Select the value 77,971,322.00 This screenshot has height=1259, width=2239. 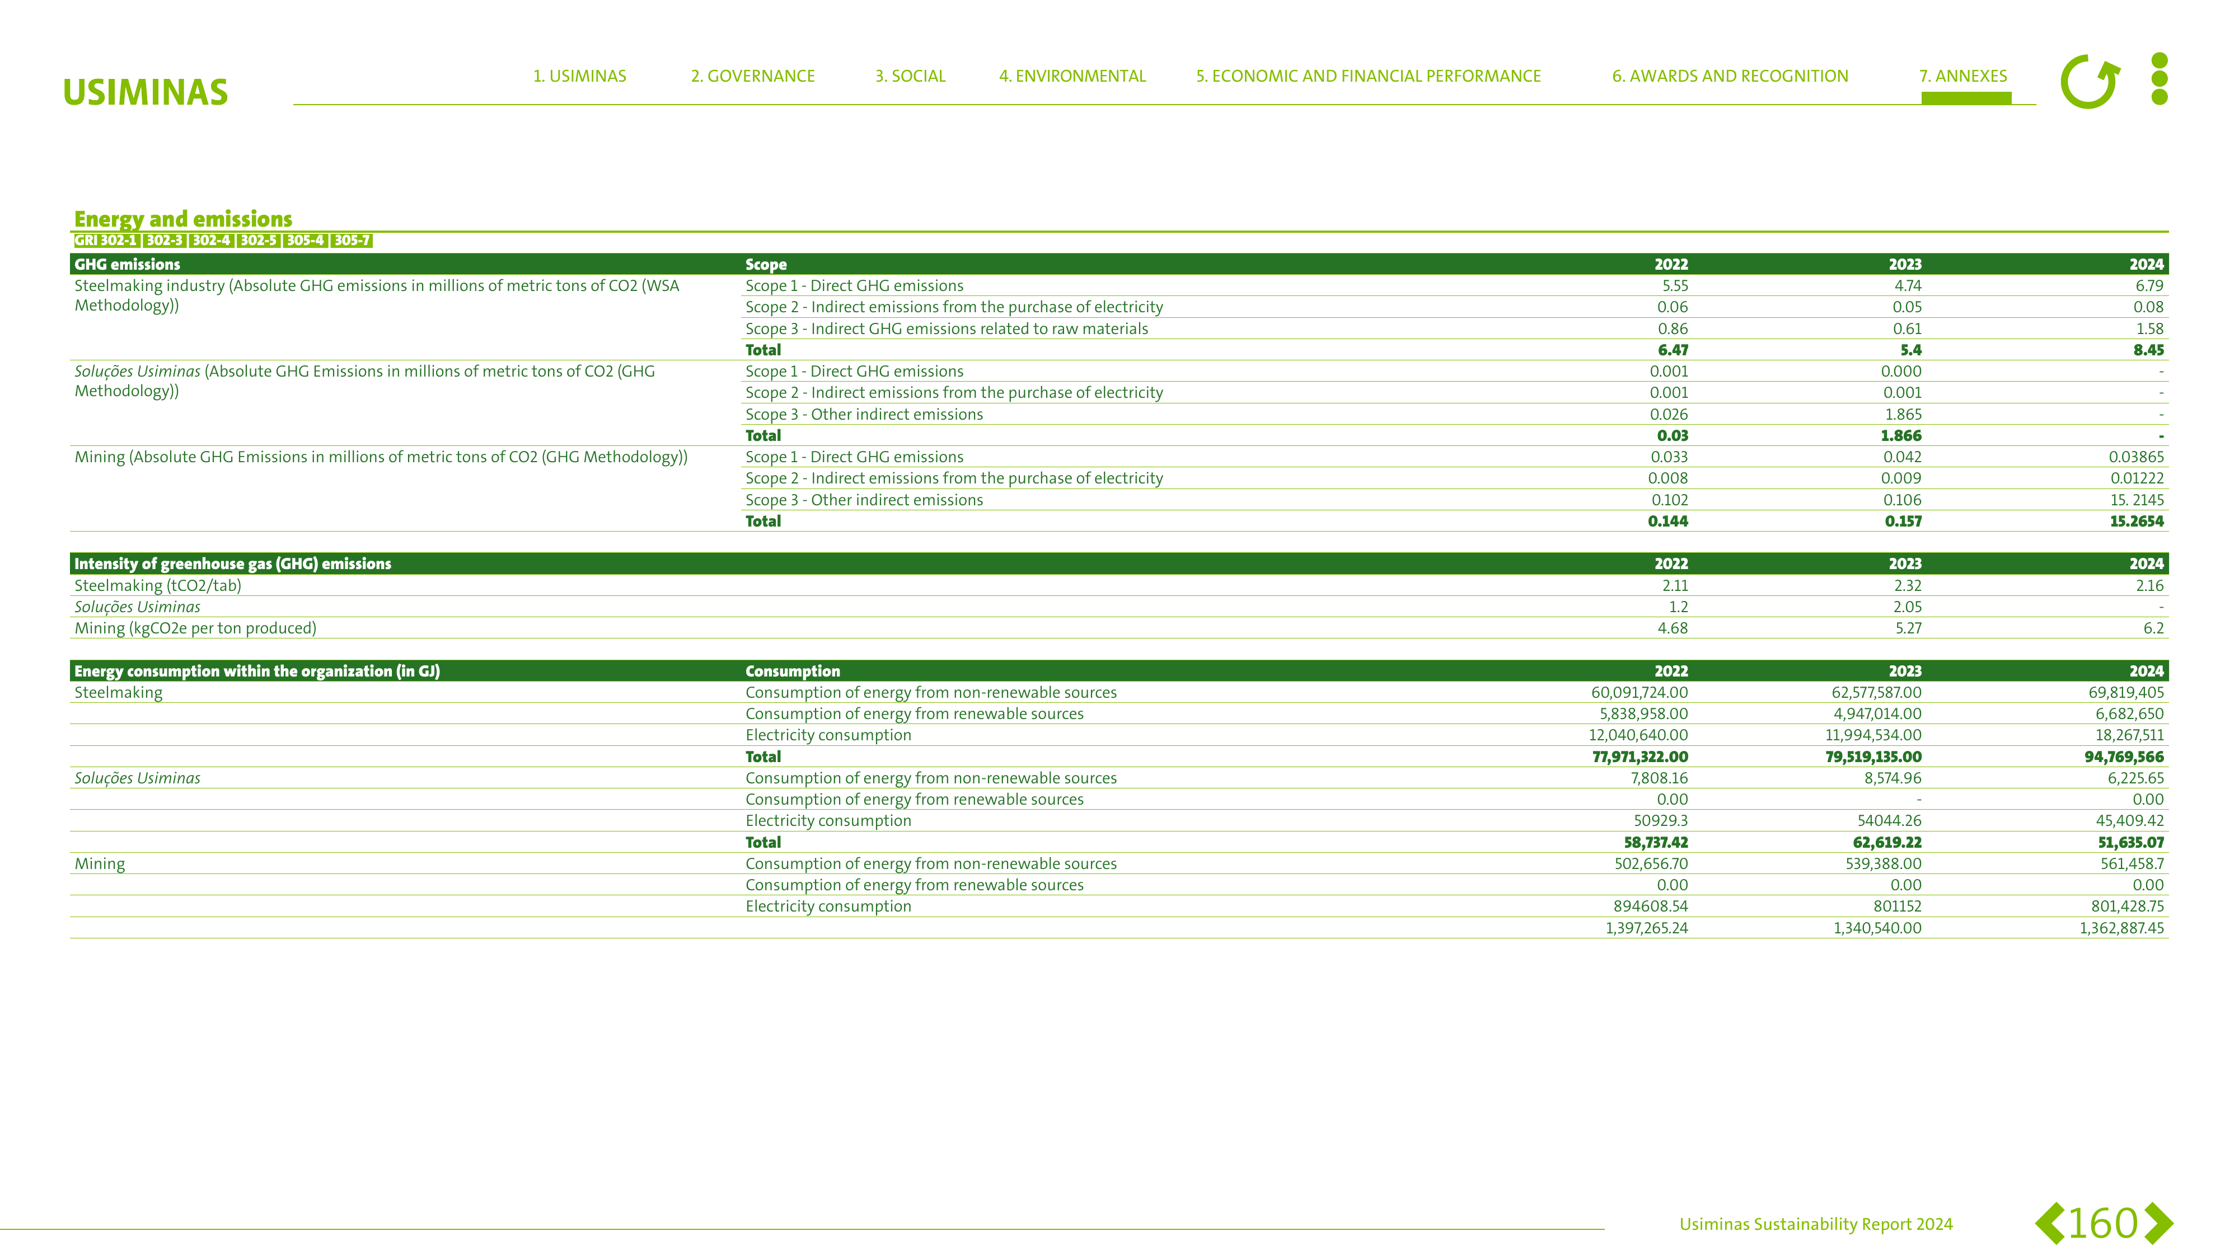click(1640, 757)
